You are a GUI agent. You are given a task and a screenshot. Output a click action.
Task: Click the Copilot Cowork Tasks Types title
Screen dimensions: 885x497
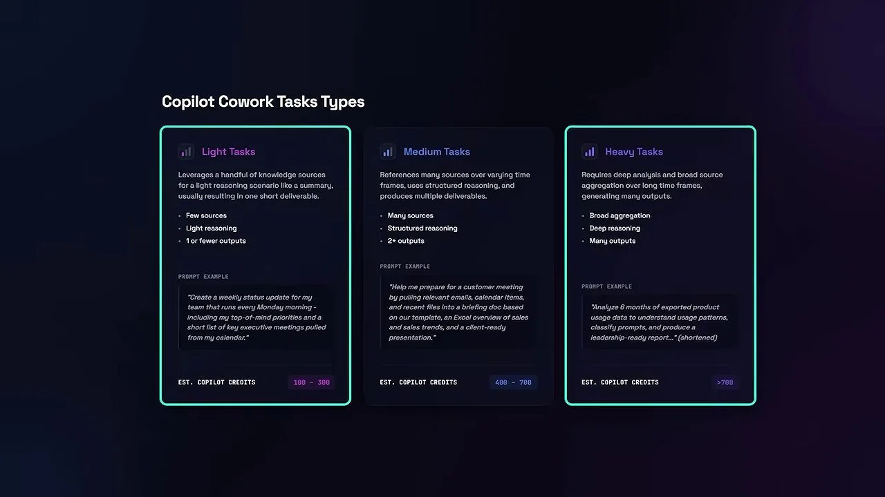263,101
